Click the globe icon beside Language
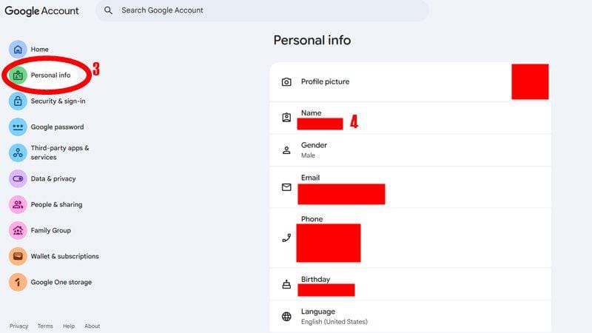 (286, 317)
